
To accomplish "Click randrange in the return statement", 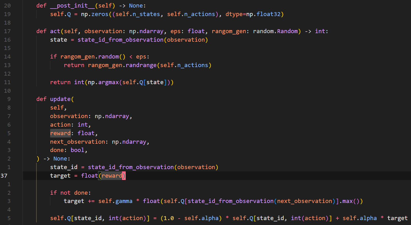I will tap(141, 65).
